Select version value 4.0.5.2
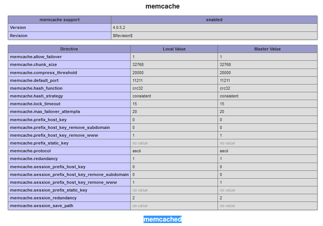The width and height of the screenshot is (323, 226). 119,28
